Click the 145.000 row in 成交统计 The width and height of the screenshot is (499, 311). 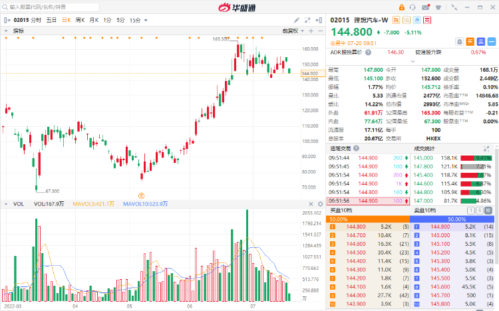452,157
